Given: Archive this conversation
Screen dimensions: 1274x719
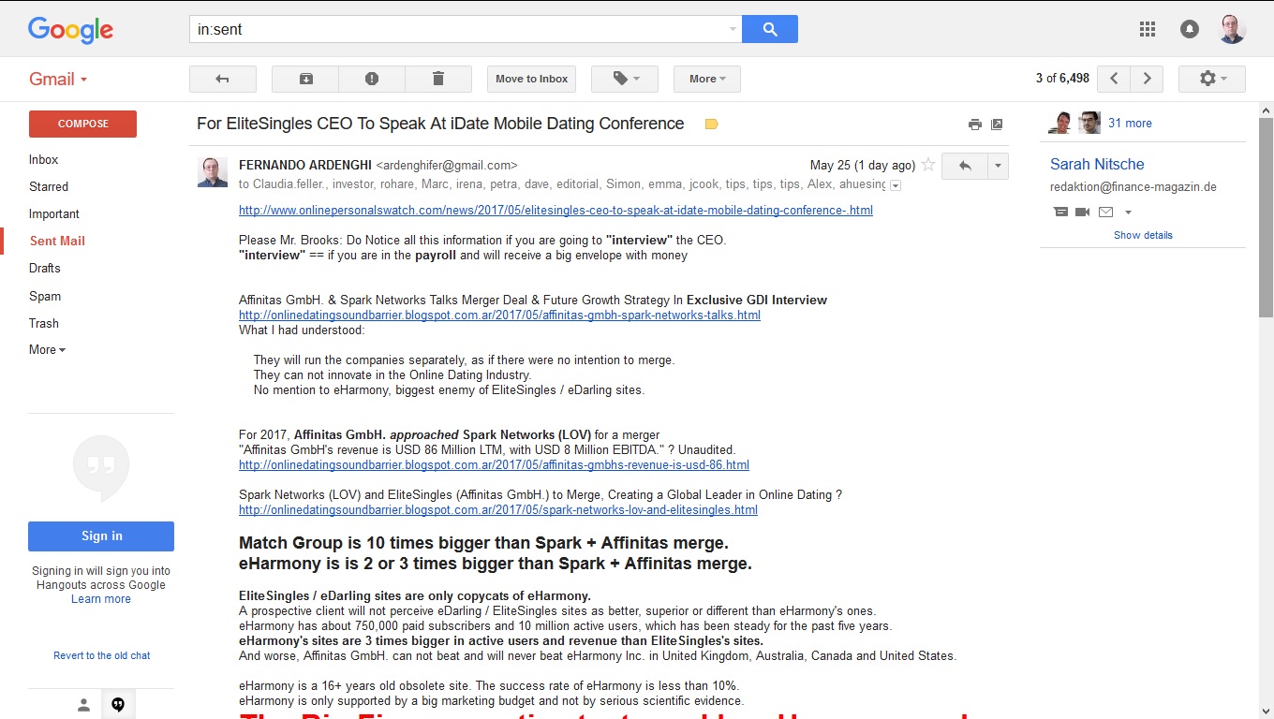Looking at the screenshot, I should pyautogui.click(x=305, y=79).
